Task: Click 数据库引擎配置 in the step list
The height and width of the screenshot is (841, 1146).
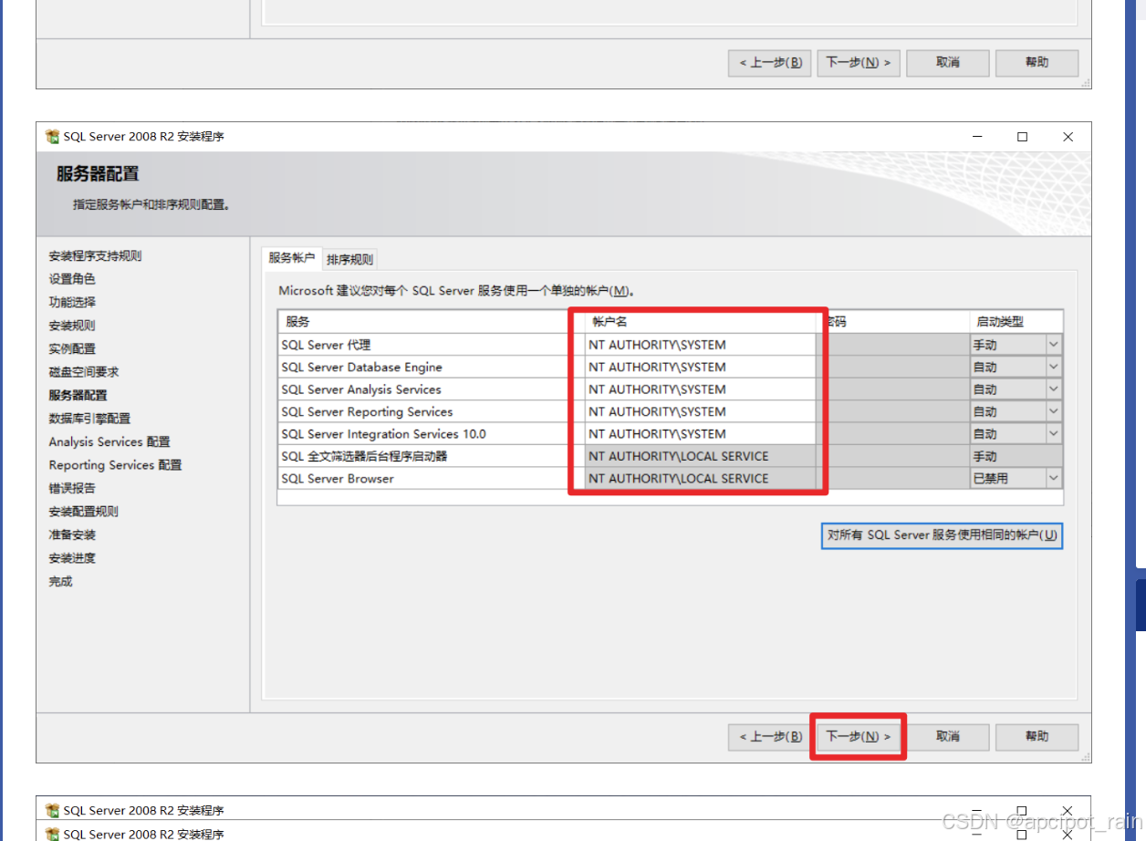Action: (x=89, y=419)
